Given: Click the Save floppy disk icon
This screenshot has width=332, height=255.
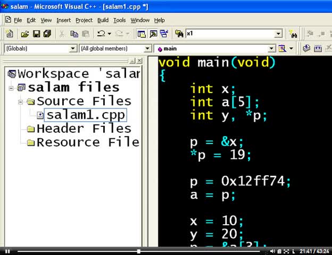Looking at the screenshot, I should [x=36, y=34].
